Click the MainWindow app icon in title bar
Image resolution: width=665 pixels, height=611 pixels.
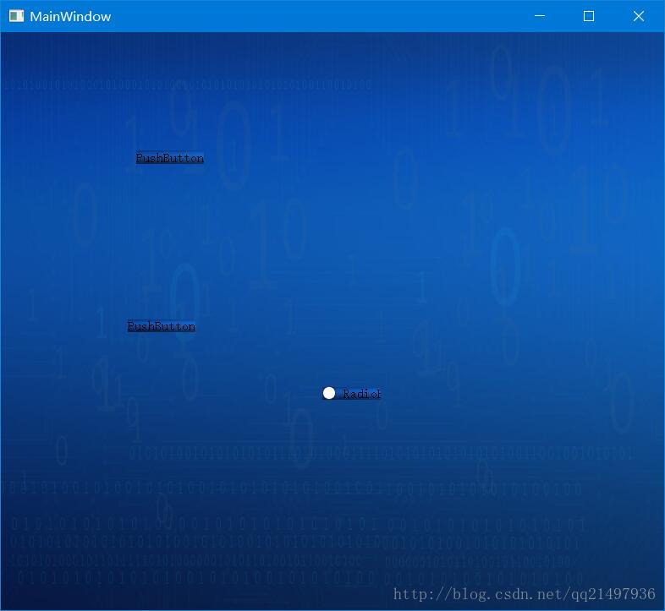click(x=17, y=16)
